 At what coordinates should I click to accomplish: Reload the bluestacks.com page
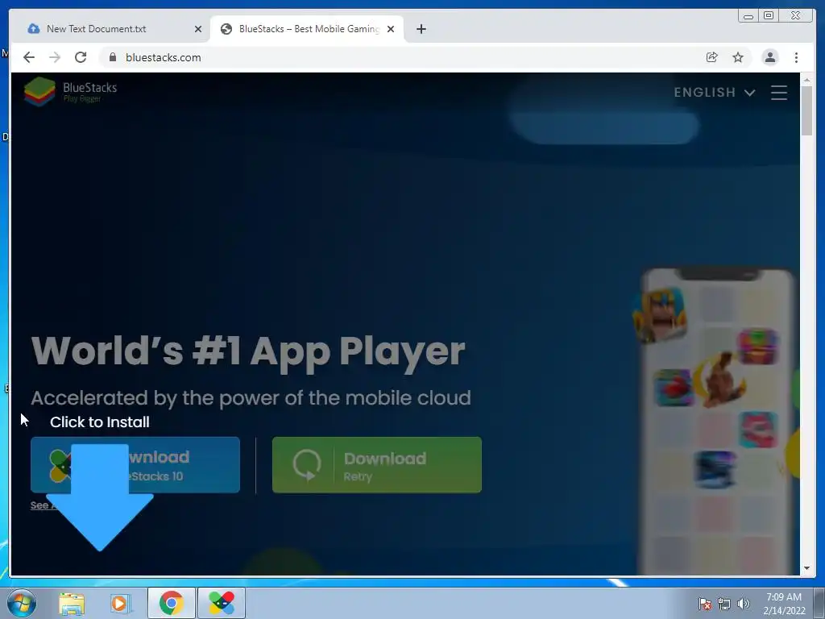tap(81, 57)
